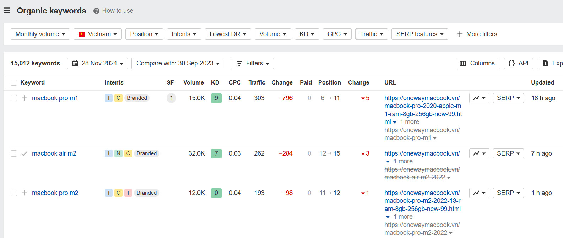Open SERP dropdown for macbook air m2

508,153
